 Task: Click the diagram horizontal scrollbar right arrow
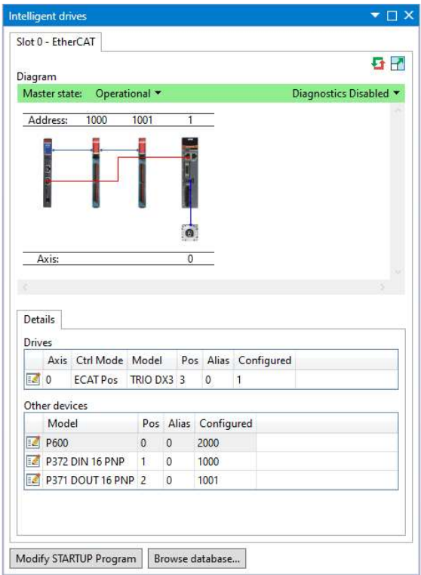[383, 287]
